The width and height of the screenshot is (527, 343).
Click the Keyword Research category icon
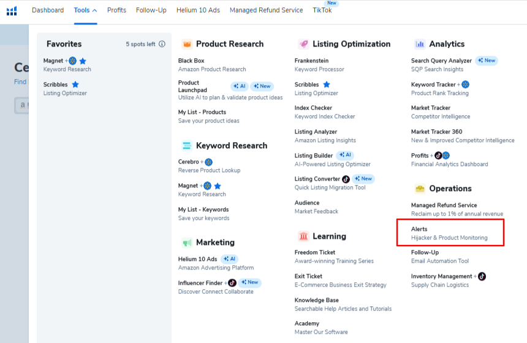point(187,145)
